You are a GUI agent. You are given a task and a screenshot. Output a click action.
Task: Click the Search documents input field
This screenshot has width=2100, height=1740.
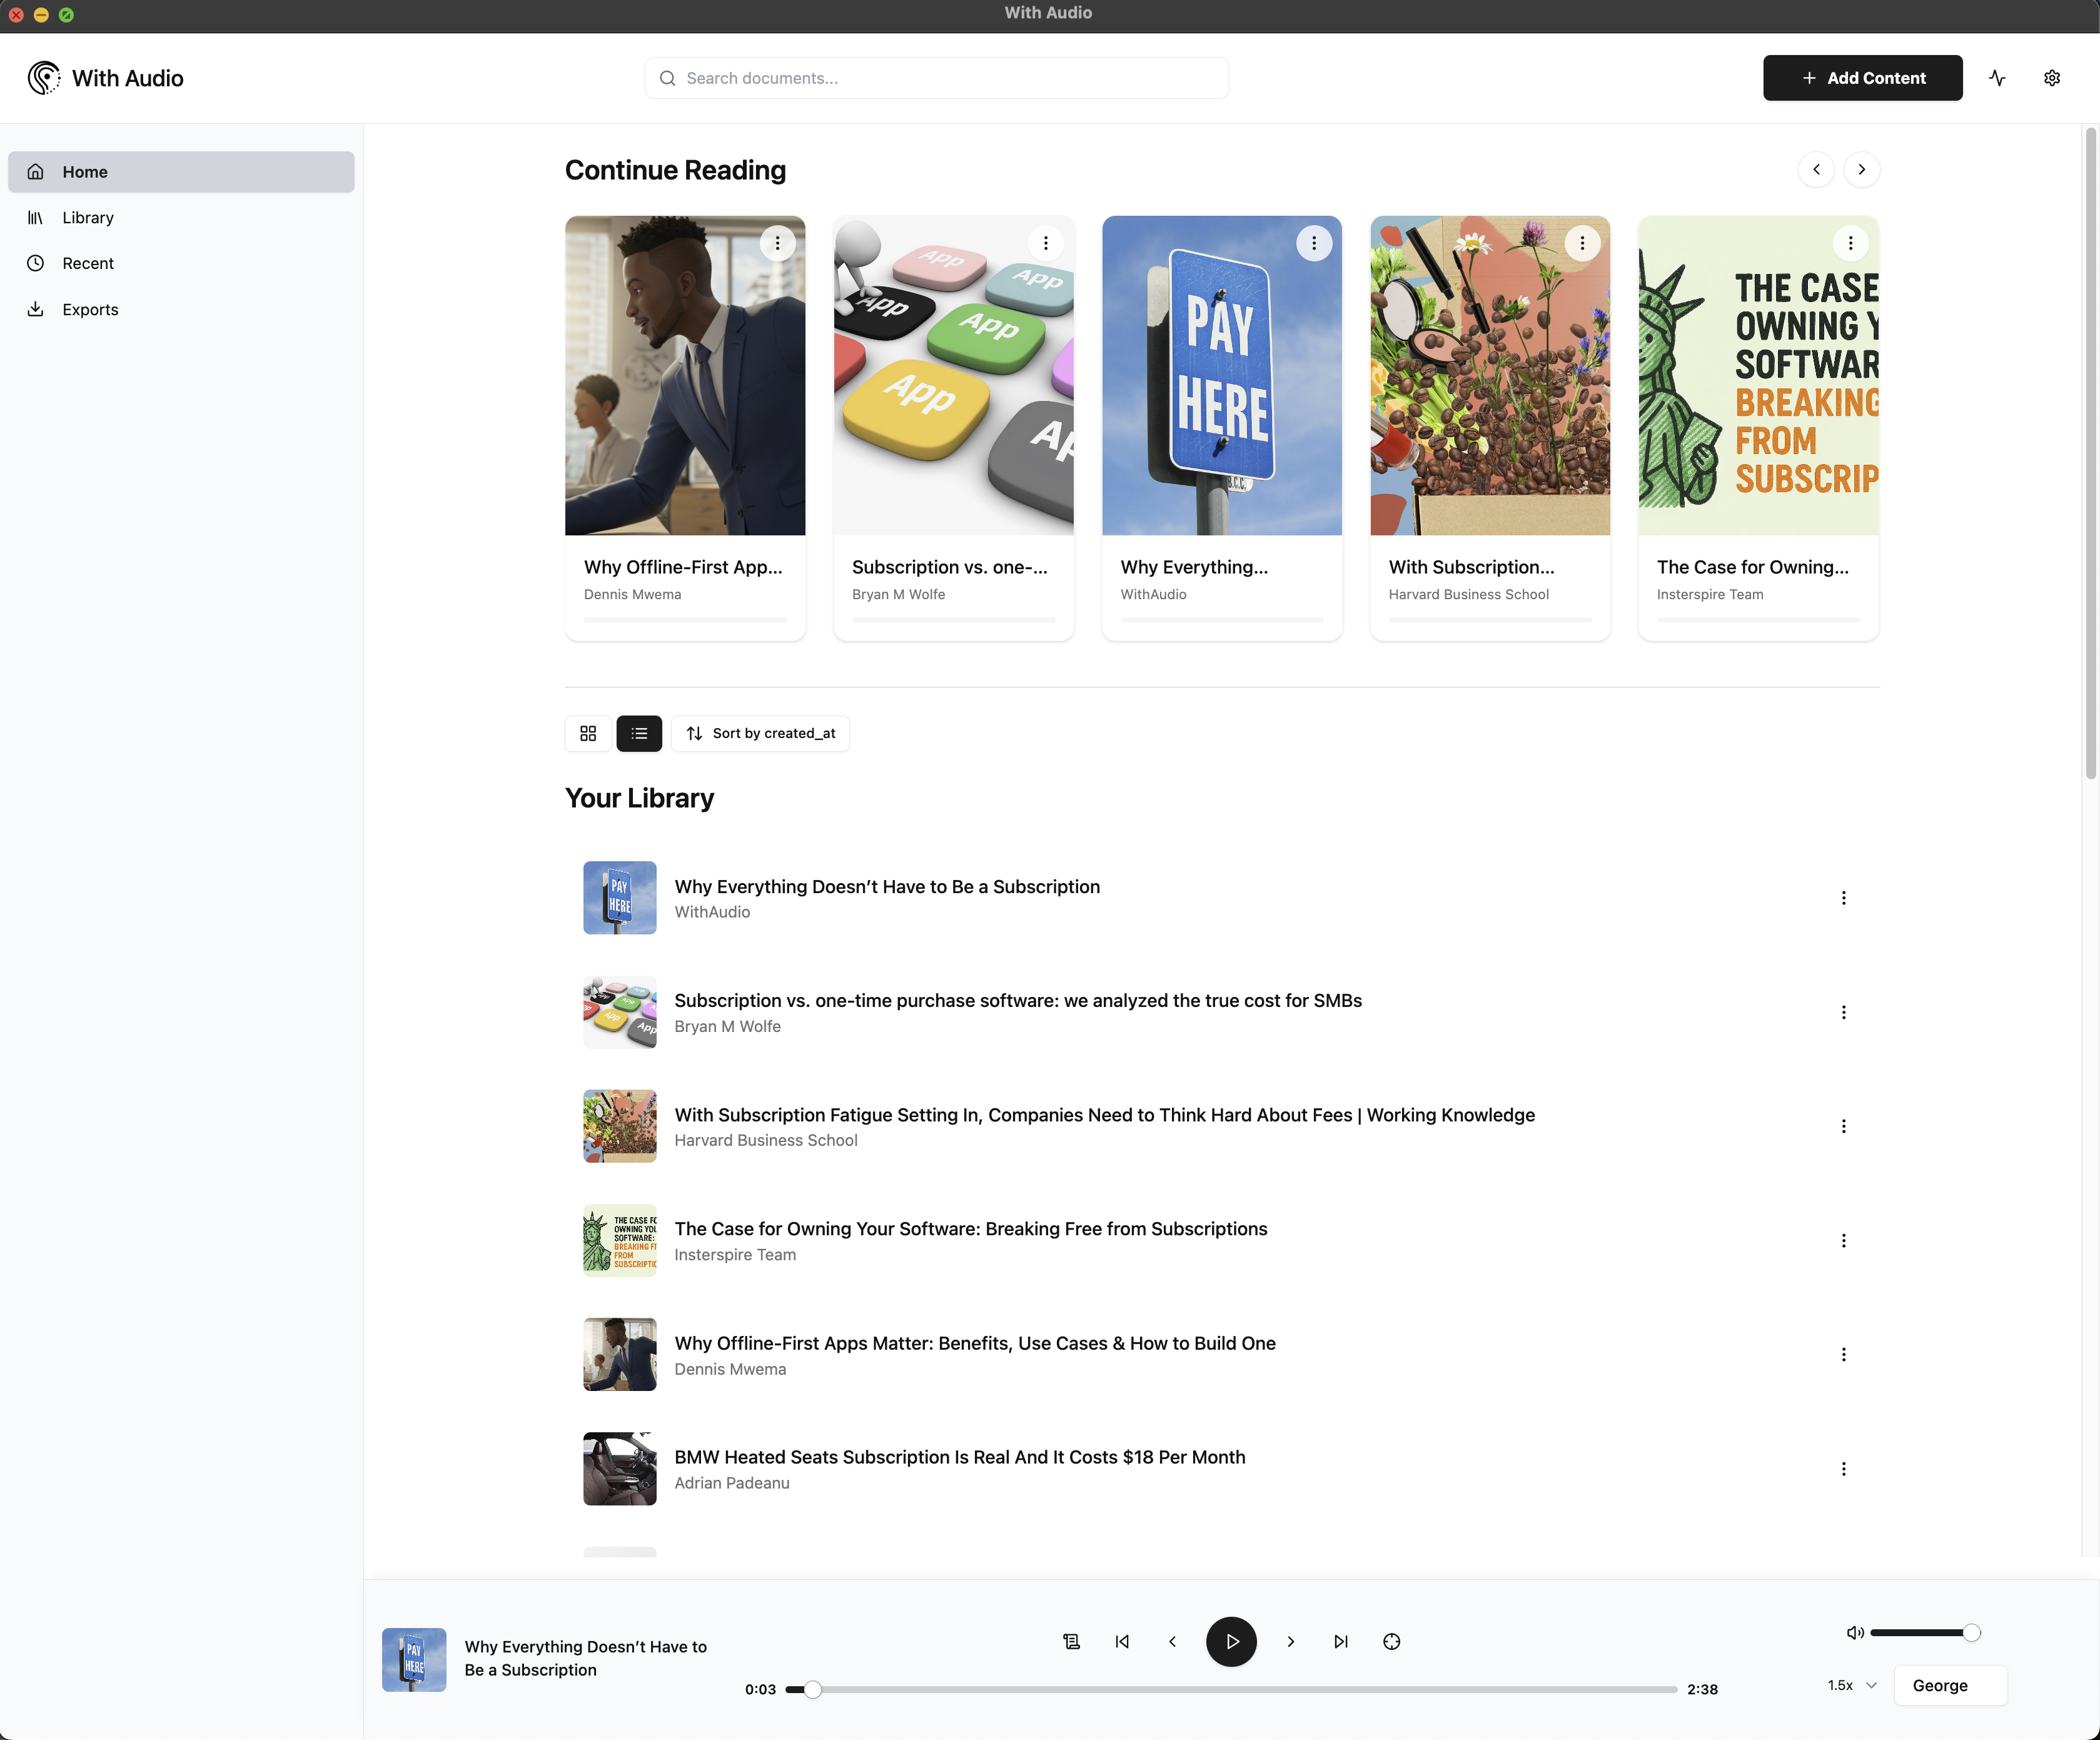coord(937,78)
